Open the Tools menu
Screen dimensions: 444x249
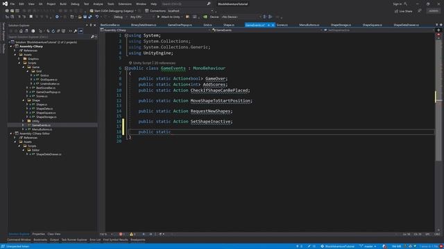pos(111,4)
